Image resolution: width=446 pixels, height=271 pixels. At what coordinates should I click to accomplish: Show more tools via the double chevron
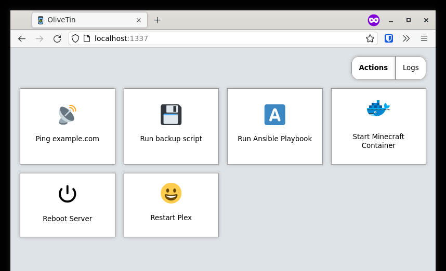click(x=406, y=38)
